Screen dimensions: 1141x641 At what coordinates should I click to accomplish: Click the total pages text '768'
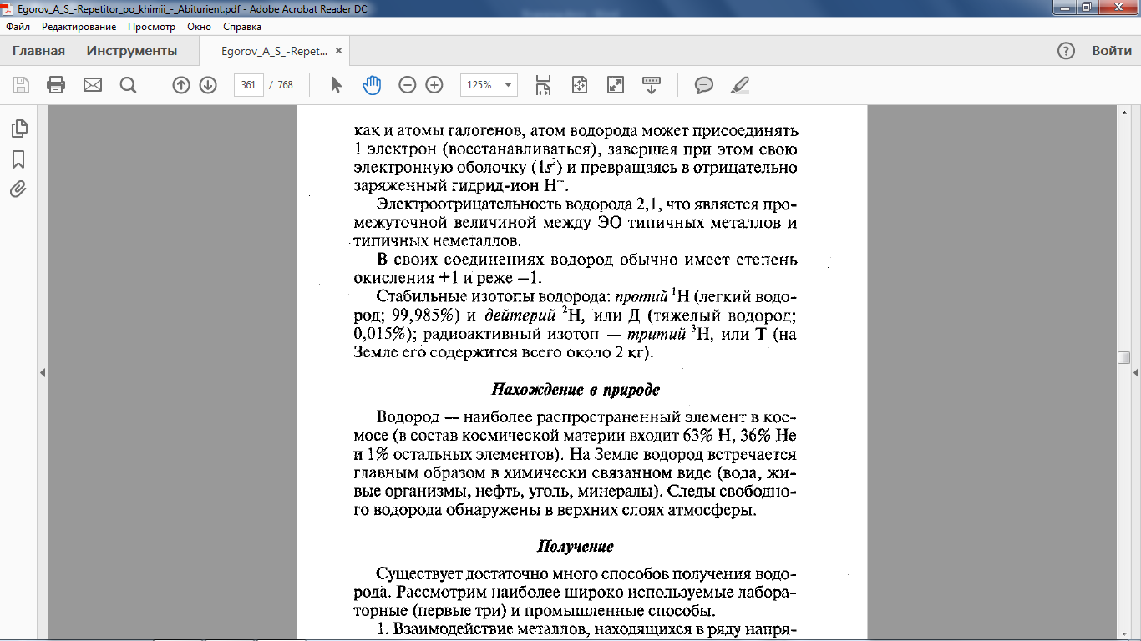coord(285,85)
